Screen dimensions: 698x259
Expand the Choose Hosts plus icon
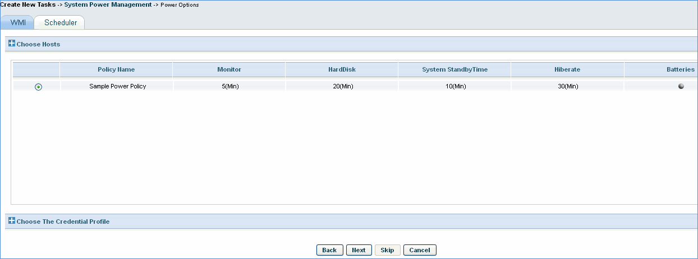point(12,44)
